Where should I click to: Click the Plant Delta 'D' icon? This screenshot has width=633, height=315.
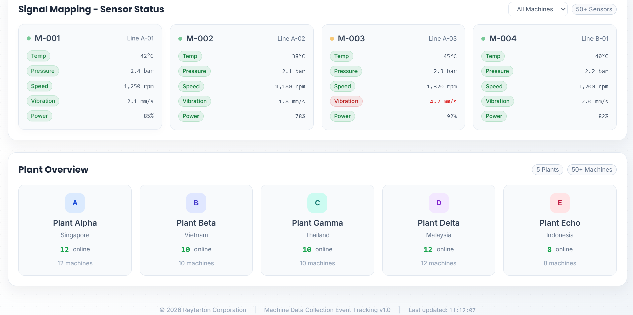[x=439, y=203]
